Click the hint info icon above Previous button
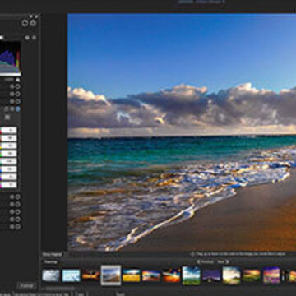The height and width of the screenshot is (296, 296). pos(192,254)
